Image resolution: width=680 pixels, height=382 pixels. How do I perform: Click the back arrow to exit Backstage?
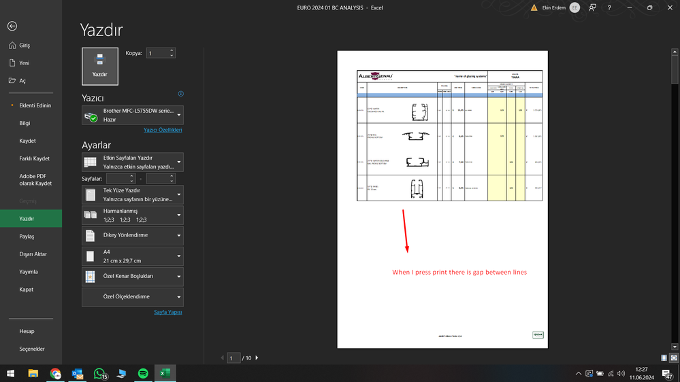[x=12, y=26]
